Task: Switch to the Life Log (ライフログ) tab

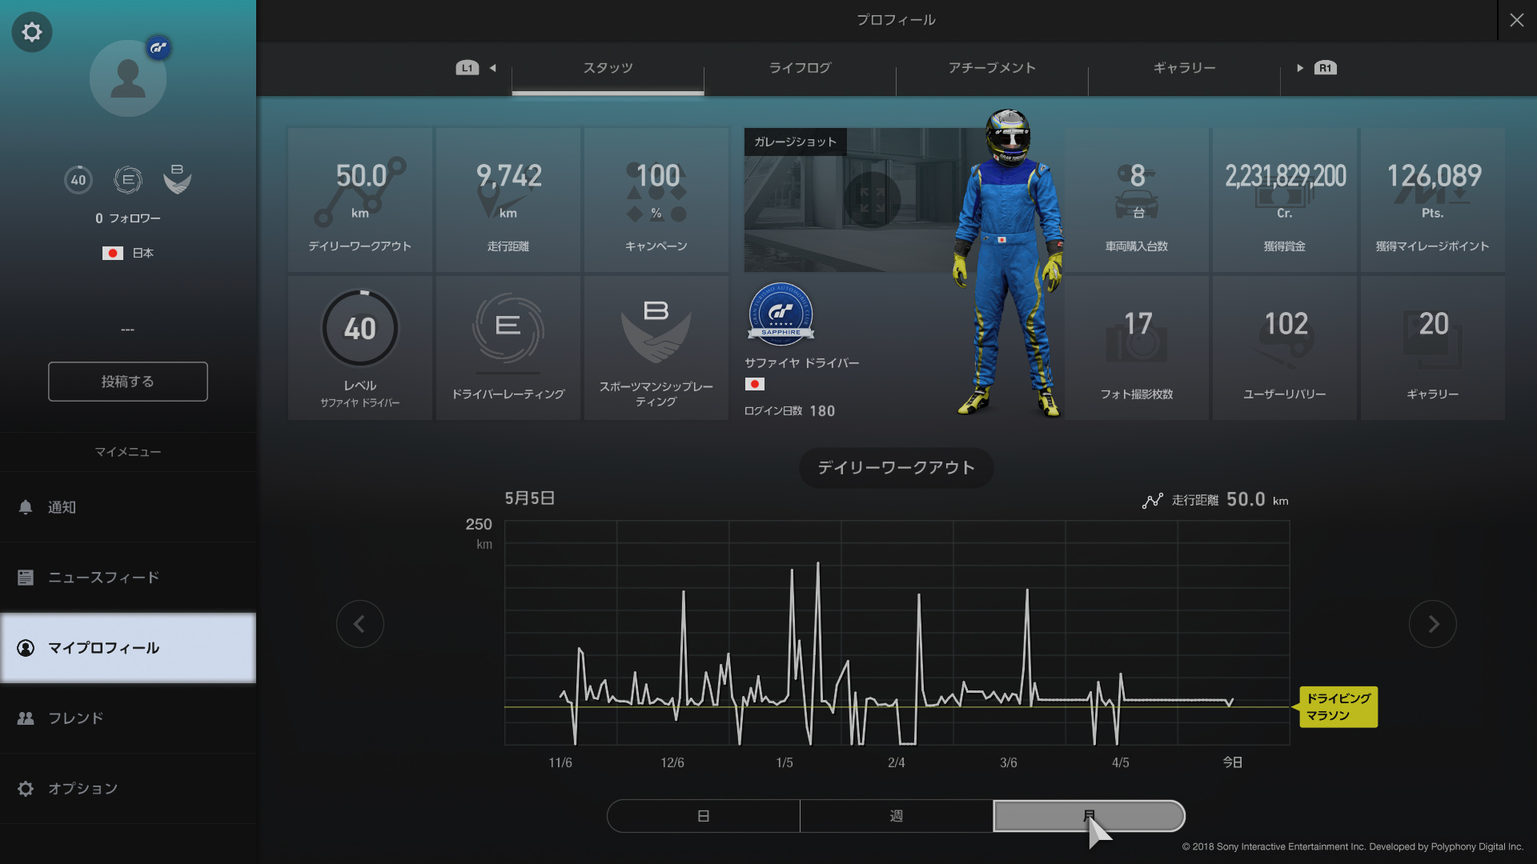Action: (x=800, y=68)
